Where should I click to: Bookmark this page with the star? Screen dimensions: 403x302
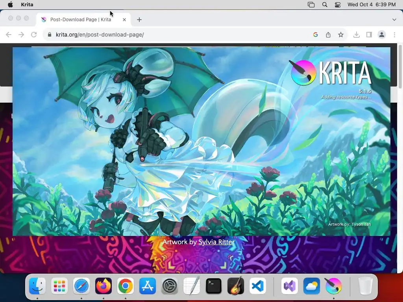(341, 35)
